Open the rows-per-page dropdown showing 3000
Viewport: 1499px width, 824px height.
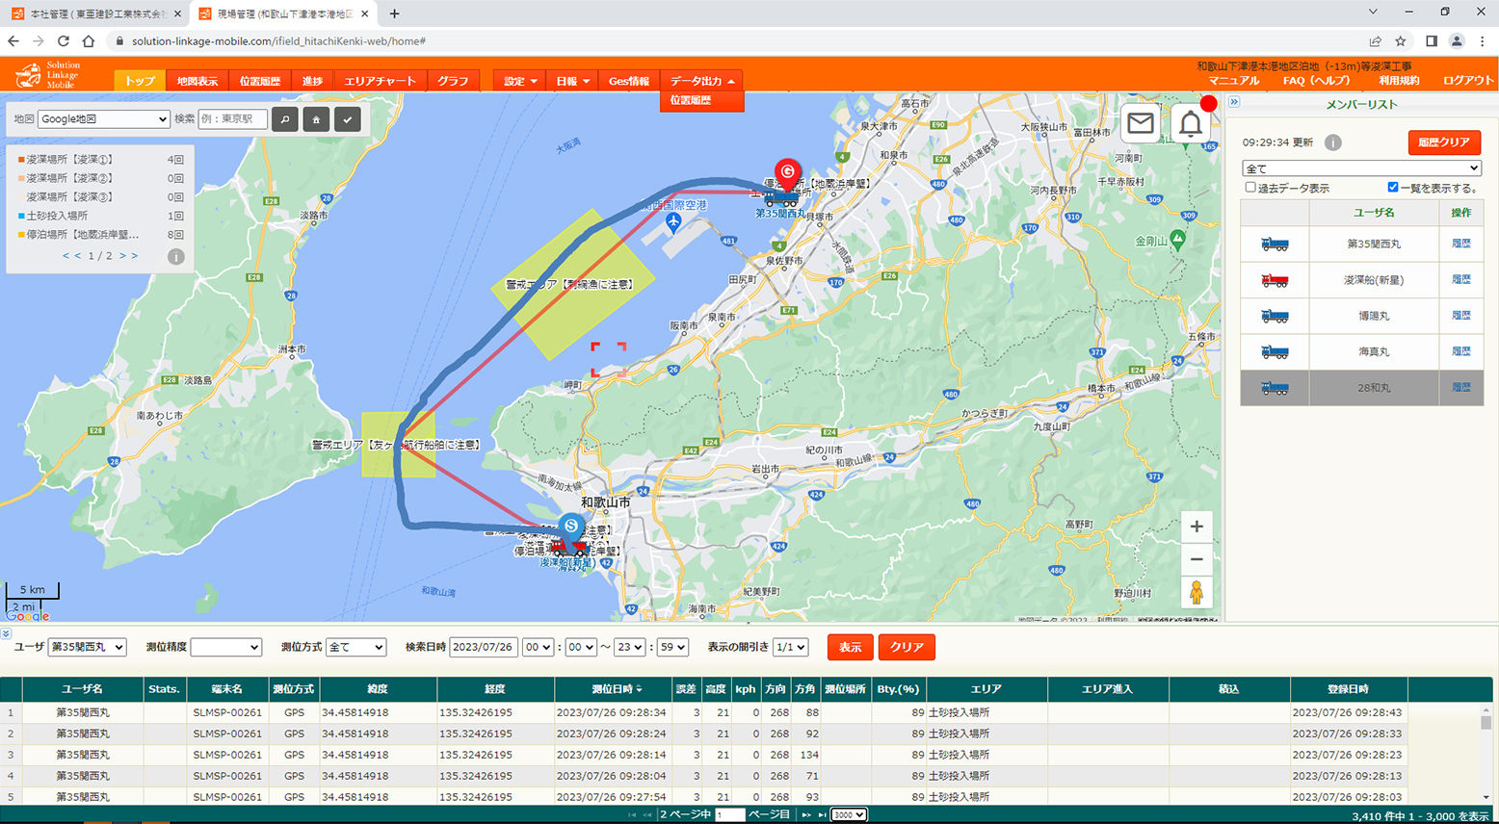(x=849, y=815)
